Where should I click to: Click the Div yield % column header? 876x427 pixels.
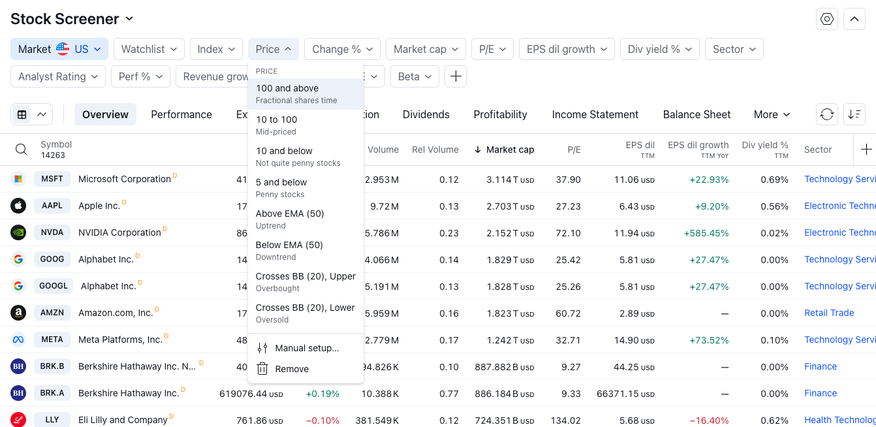tap(765, 150)
